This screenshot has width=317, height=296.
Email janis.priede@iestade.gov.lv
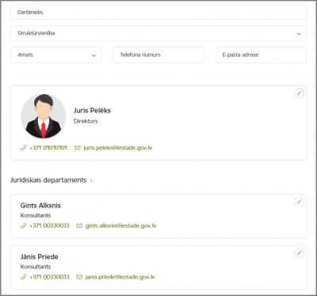coord(120,277)
